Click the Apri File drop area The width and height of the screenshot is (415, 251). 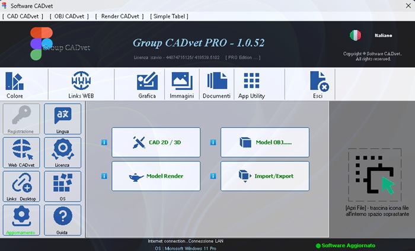point(375,175)
